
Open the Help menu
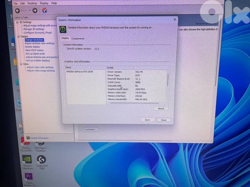(x=54, y=3)
